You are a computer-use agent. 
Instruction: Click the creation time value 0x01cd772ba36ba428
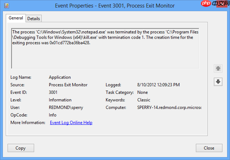[x=69, y=43]
